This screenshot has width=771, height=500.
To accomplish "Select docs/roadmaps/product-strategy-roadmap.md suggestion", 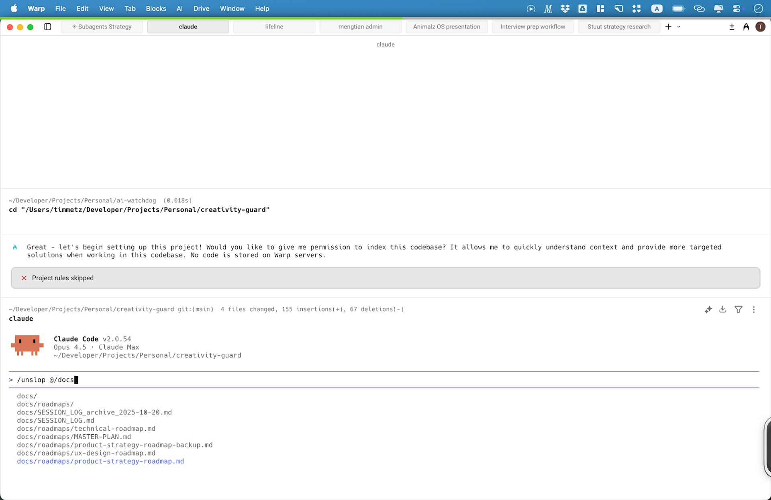I will coord(100,461).
